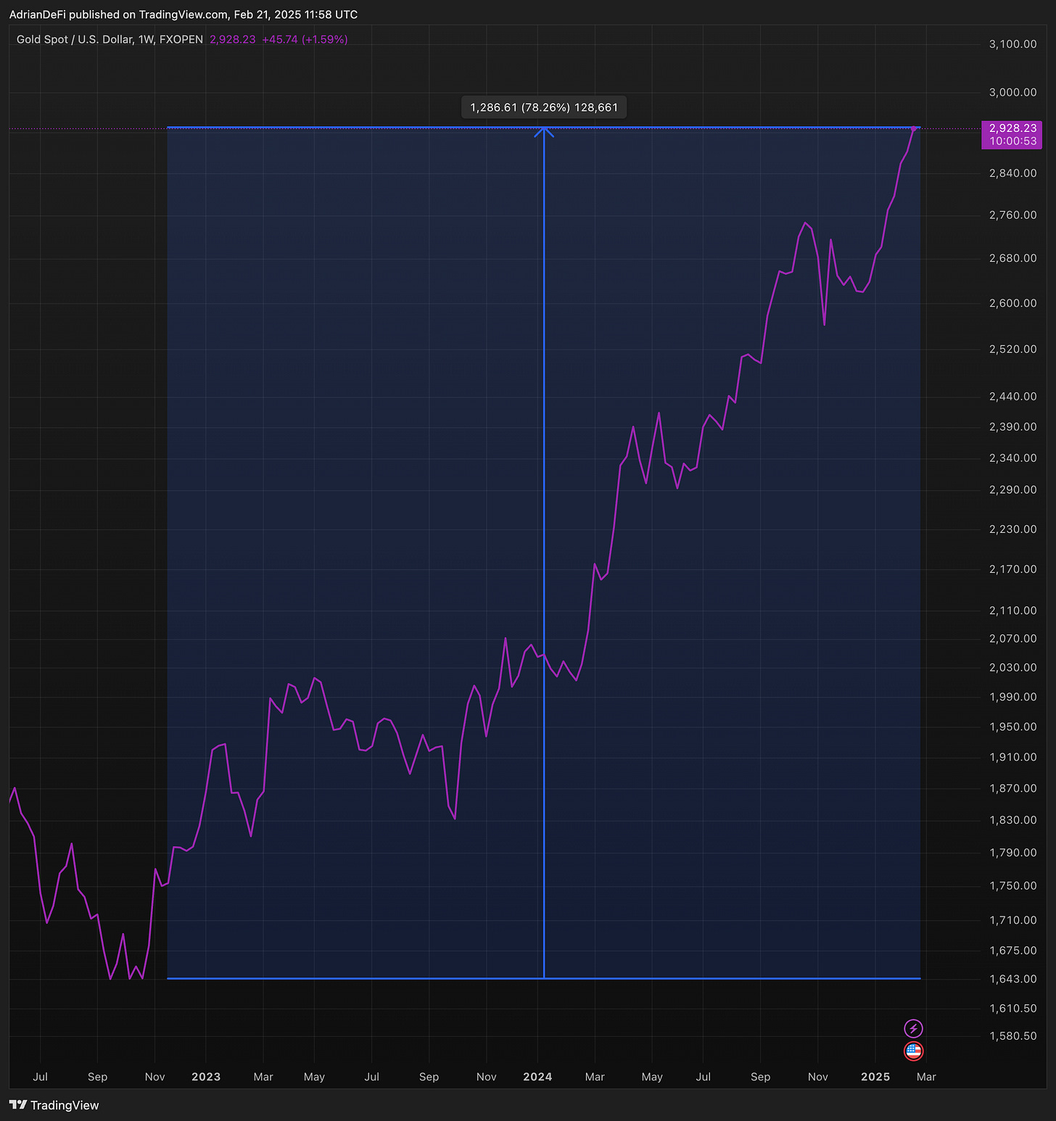
Task: Click the TradingView logo
Action: coord(54,1105)
